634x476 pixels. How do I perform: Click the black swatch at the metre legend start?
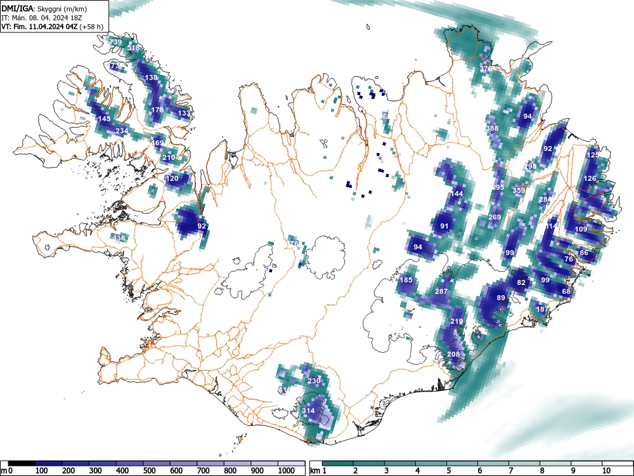(22, 463)
